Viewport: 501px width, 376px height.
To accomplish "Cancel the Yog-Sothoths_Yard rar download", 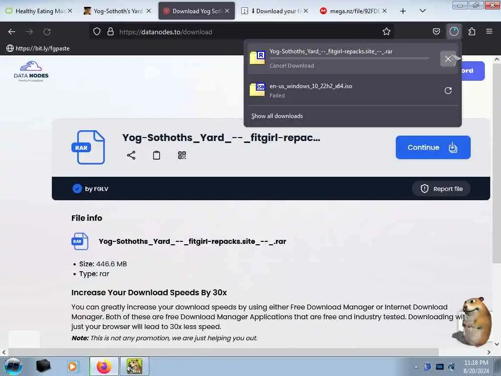I will pyautogui.click(x=448, y=59).
